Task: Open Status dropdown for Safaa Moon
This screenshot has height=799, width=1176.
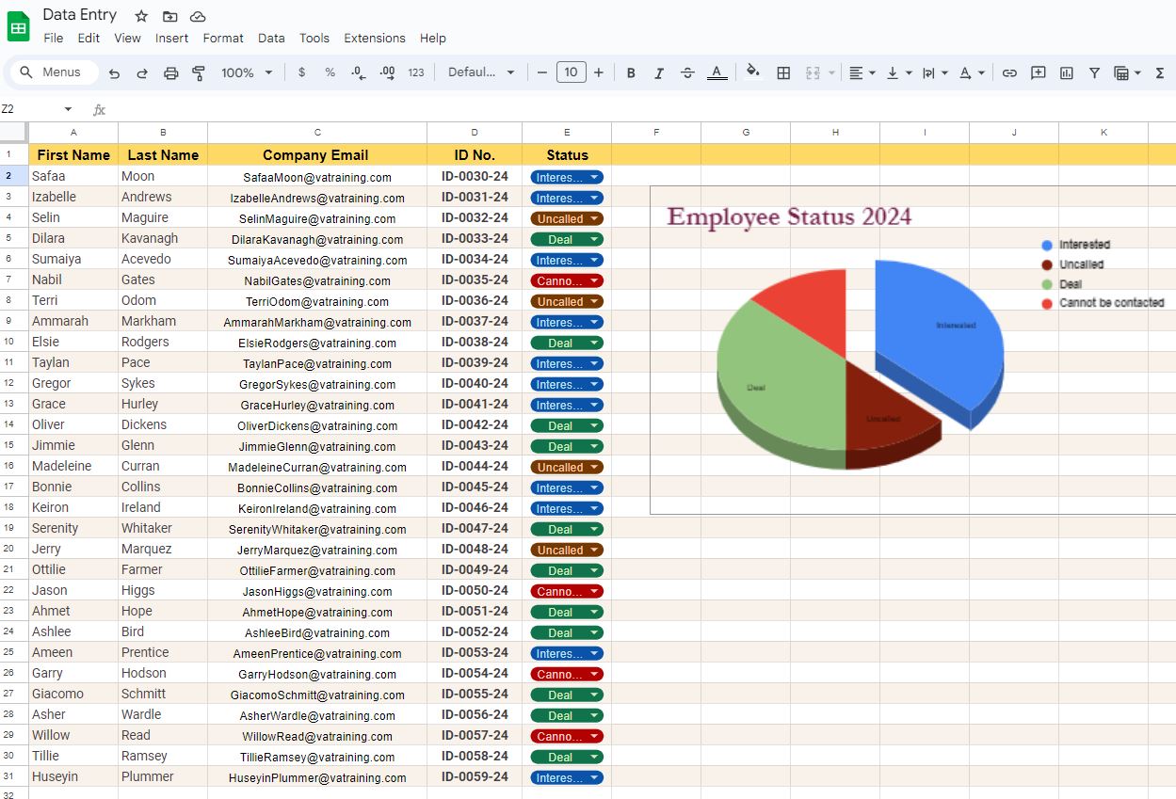Action: point(594,177)
